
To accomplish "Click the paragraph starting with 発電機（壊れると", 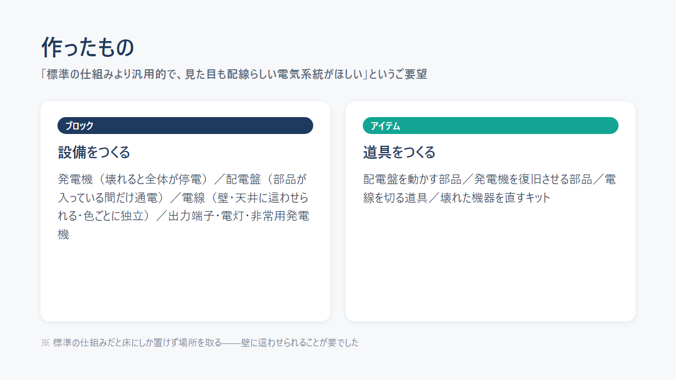I will 184,207.
